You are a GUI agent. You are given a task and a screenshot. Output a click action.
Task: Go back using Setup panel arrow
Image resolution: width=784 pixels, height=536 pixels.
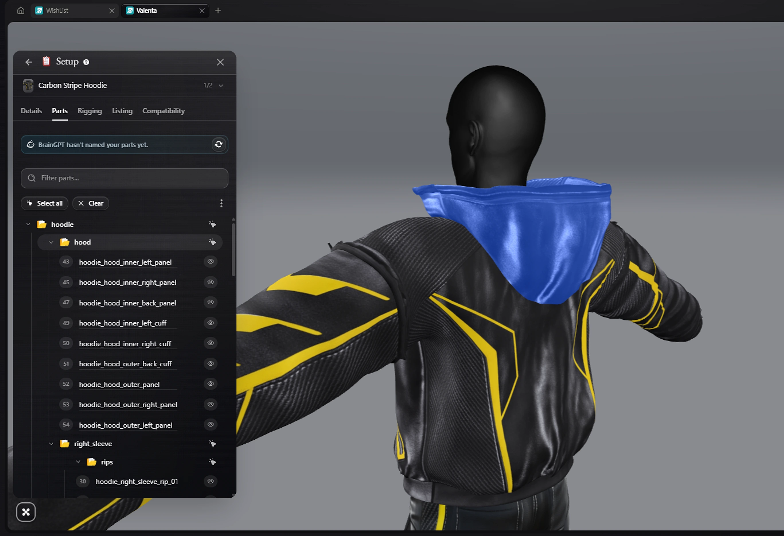29,62
